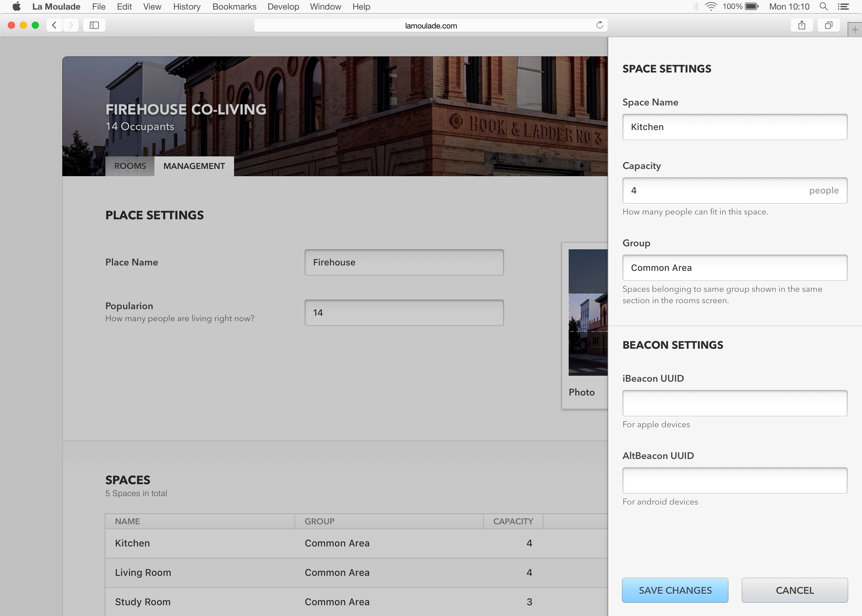Open the Bookmarks menu
This screenshot has height=616, width=862.
tap(234, 7)
